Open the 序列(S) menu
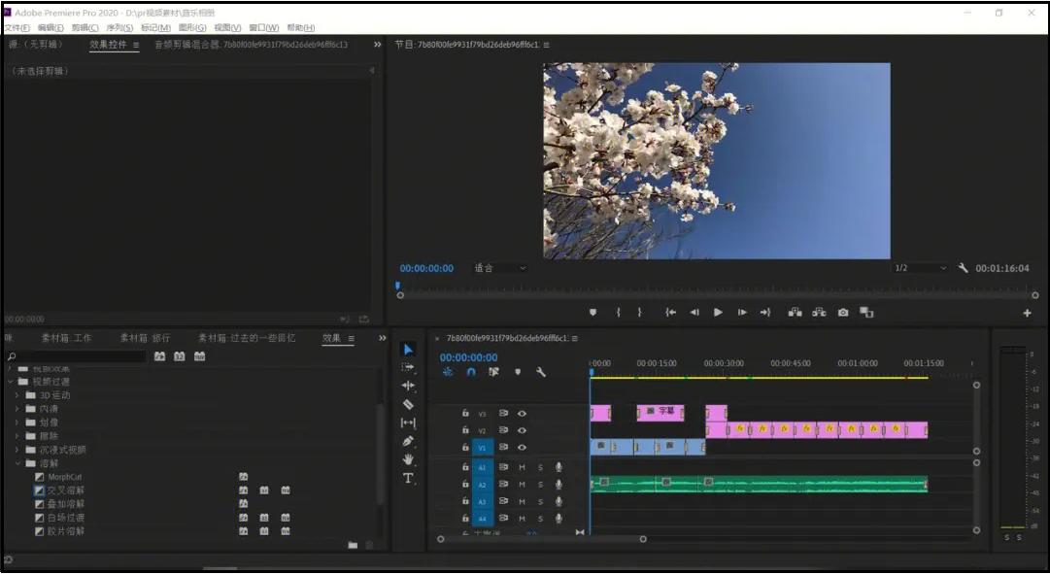The image size is (1050, 574). click(x=119, y=27)
